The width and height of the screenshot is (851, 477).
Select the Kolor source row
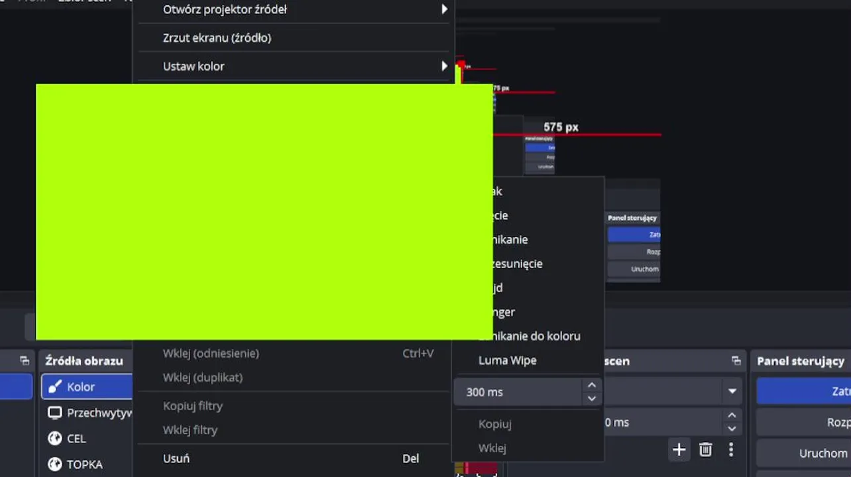coord(87,387)
